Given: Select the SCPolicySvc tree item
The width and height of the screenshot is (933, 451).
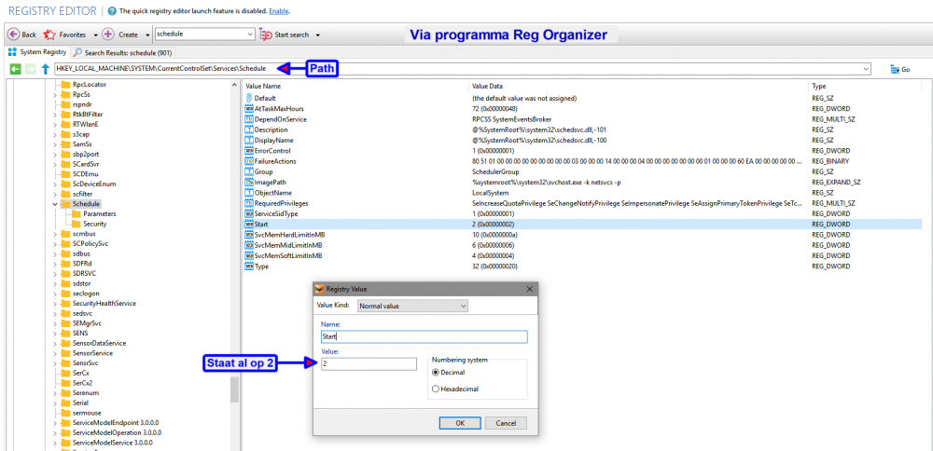Looking at the screenshot, I should click(x=91, y=243).
